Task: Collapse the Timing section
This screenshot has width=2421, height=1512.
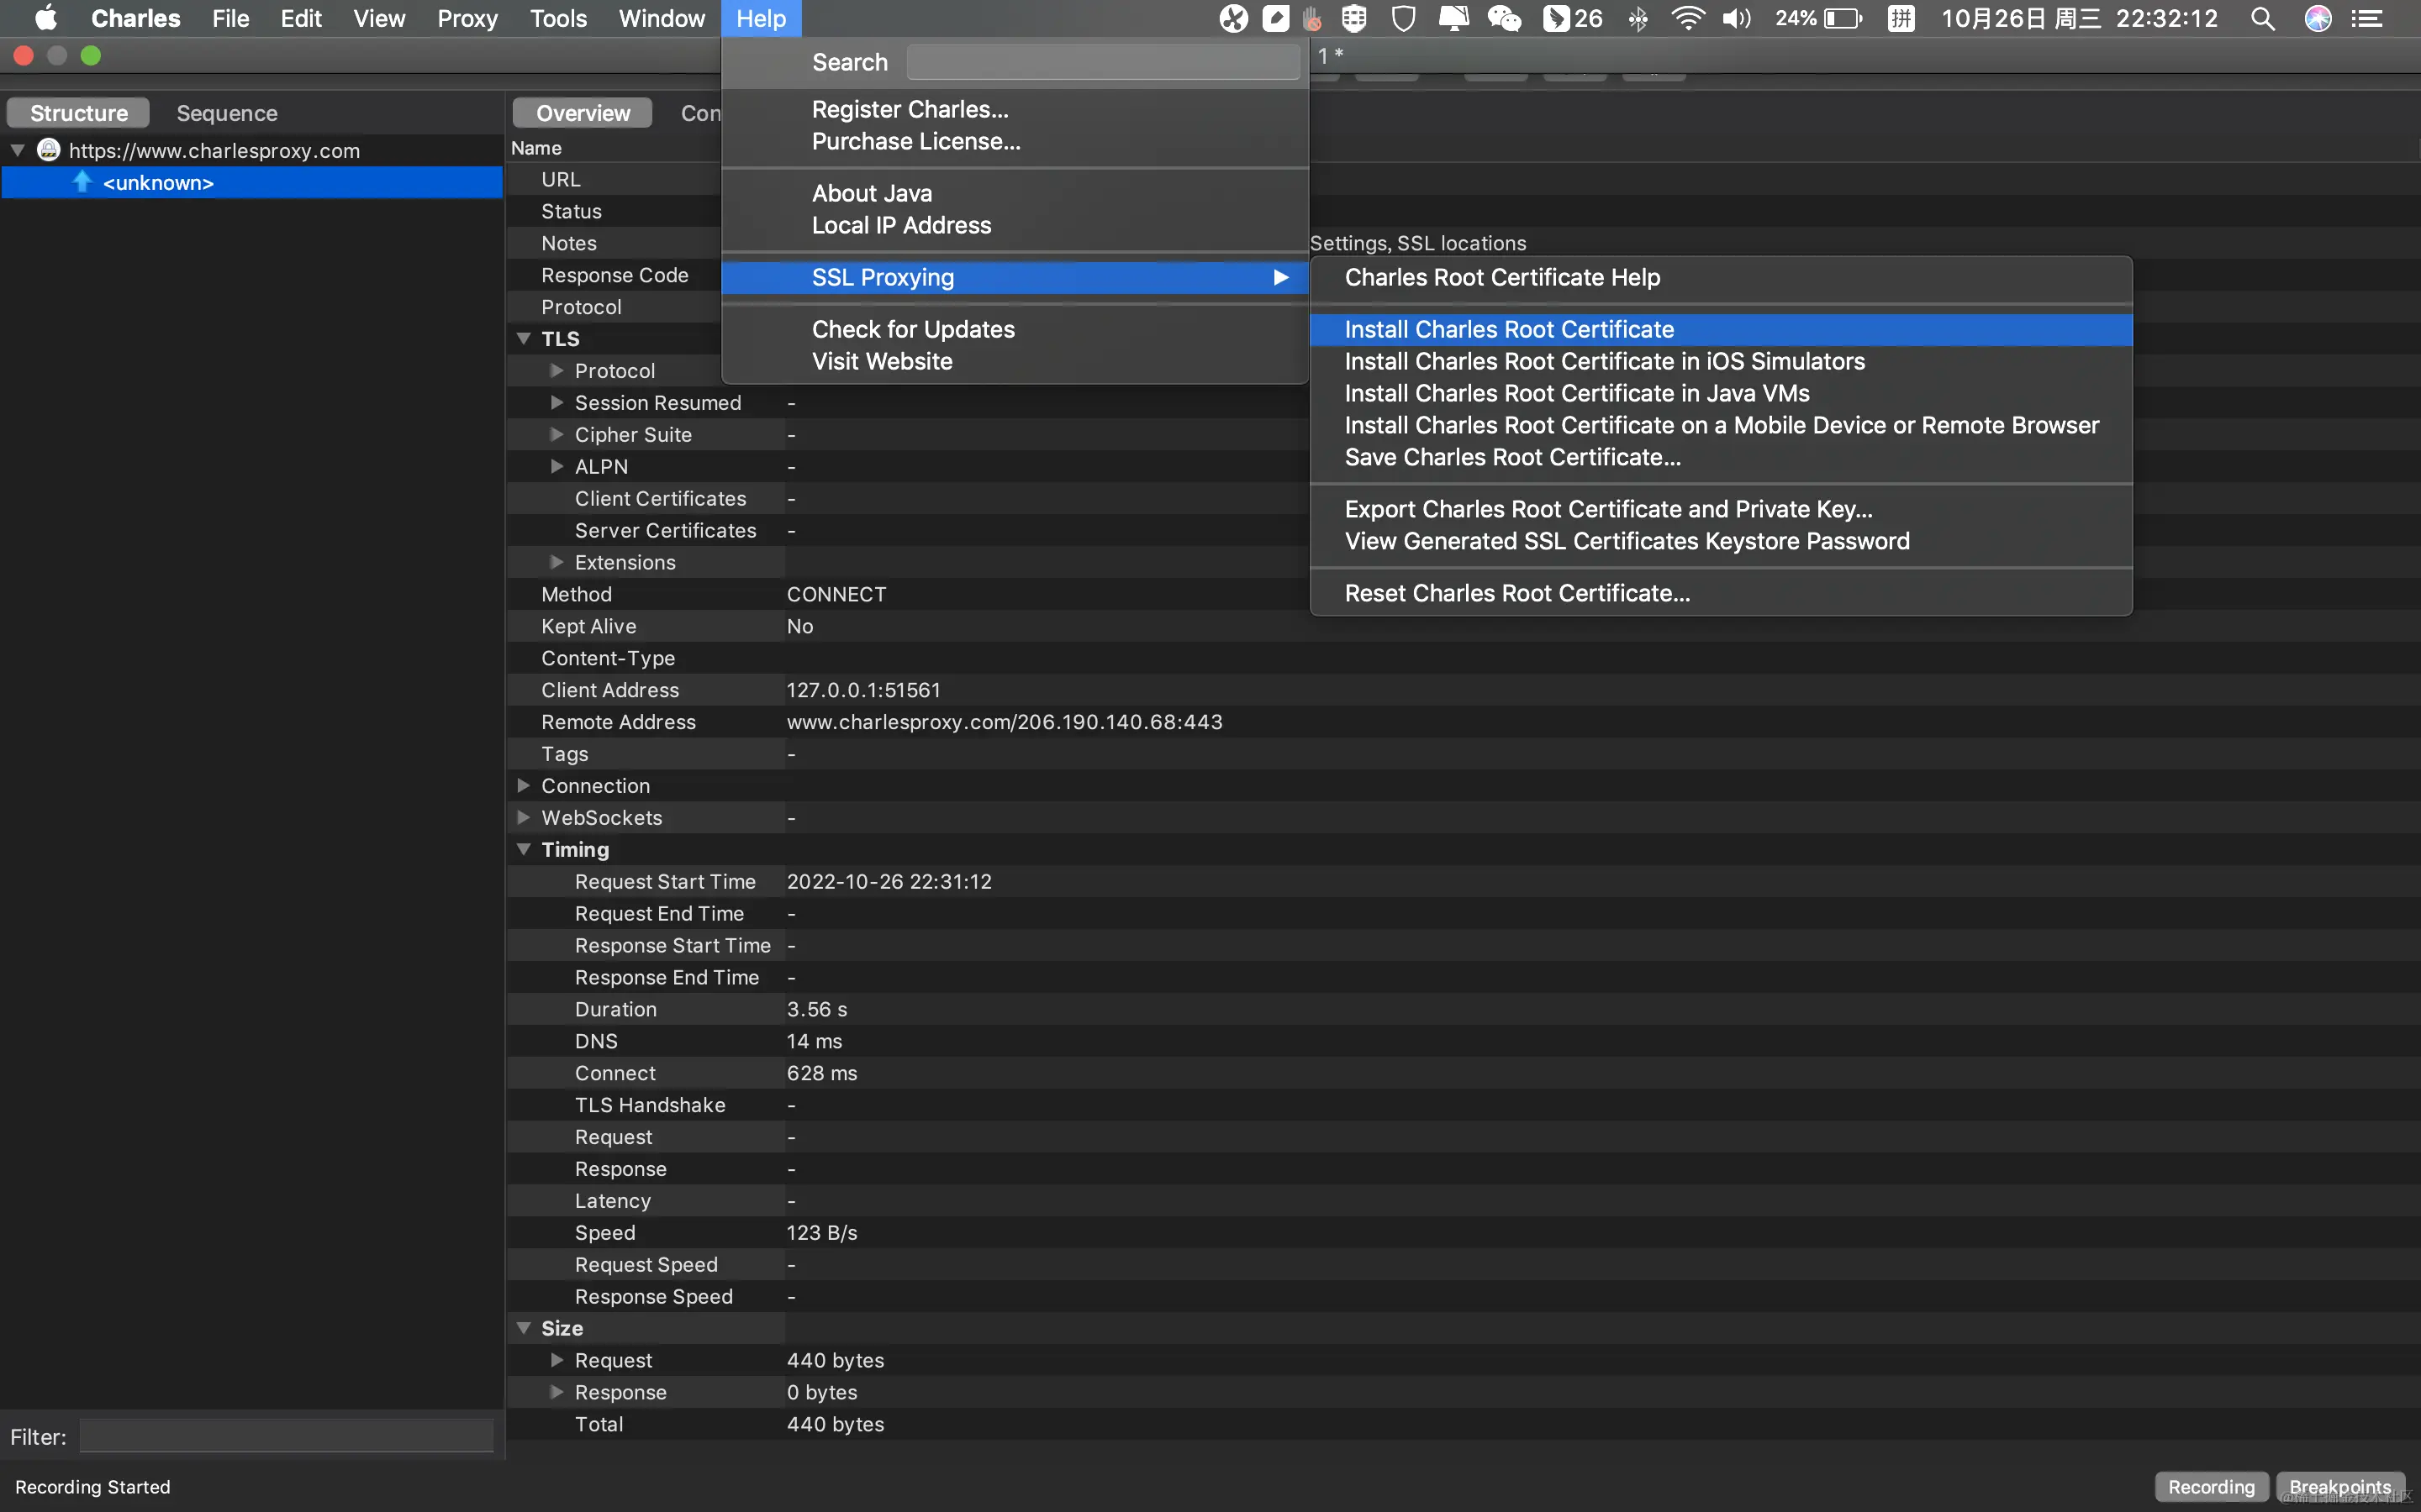Action: point(523,850)
